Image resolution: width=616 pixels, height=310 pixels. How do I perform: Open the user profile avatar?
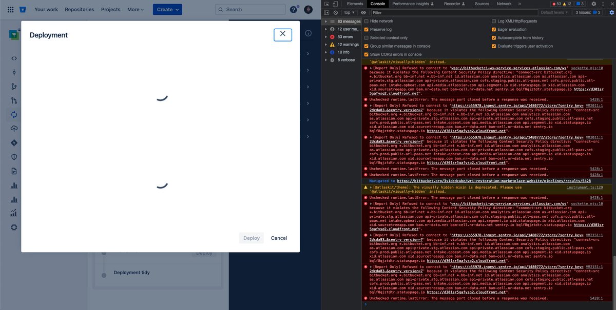tap(308, 9)
